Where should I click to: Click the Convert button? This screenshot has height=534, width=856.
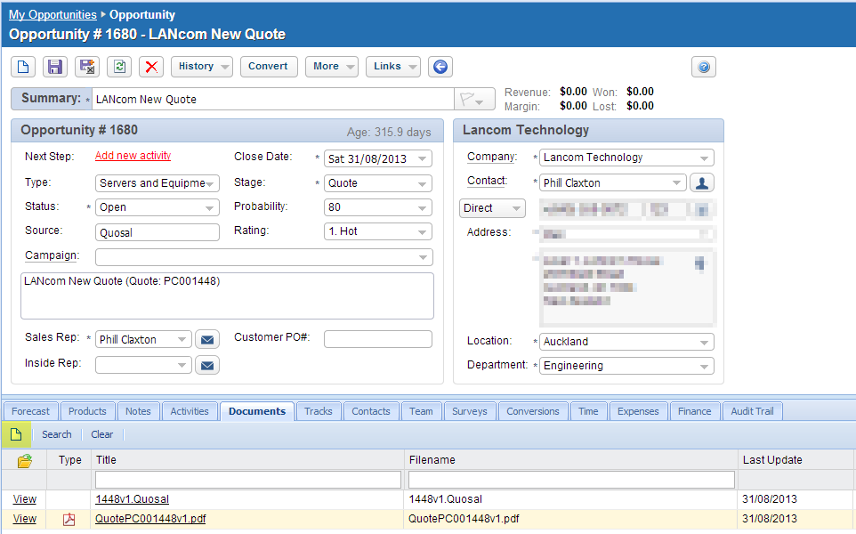[x=268, y=67]
